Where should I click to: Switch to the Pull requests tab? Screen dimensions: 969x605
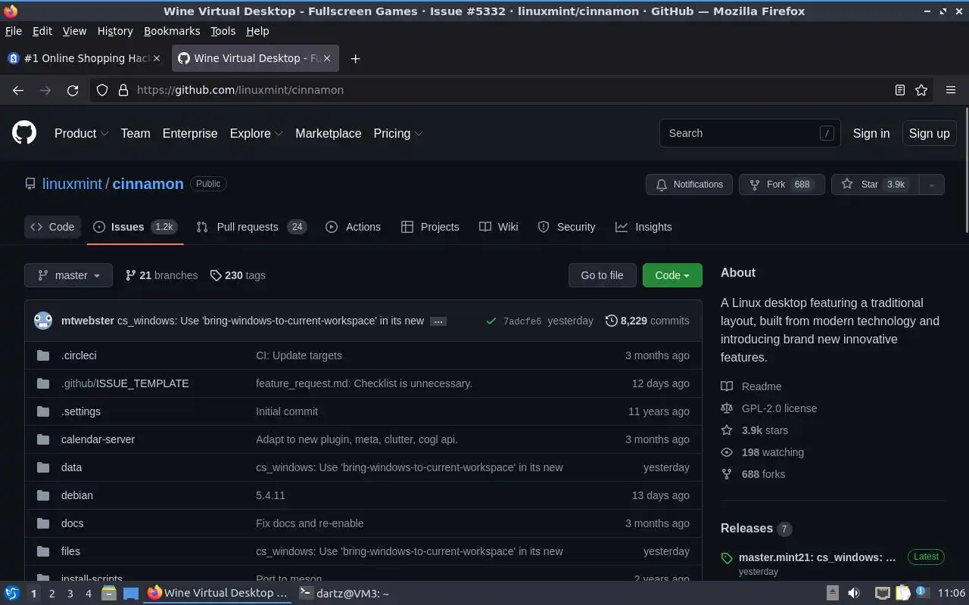tap(251, 227)
